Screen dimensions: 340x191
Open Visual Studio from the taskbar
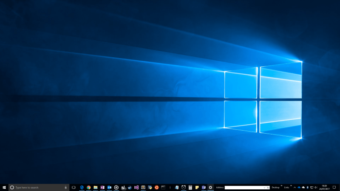136,187
